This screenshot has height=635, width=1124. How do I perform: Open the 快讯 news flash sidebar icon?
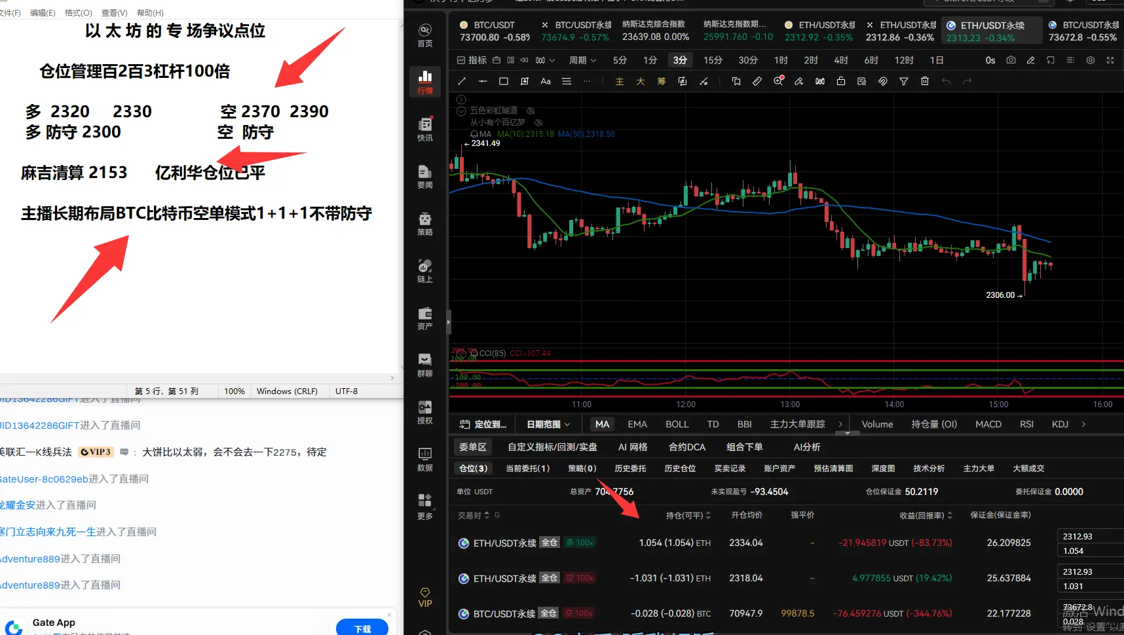(x=425, y=130)
